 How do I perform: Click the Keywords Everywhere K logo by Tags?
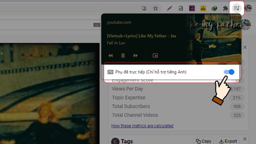pos(115,141)
